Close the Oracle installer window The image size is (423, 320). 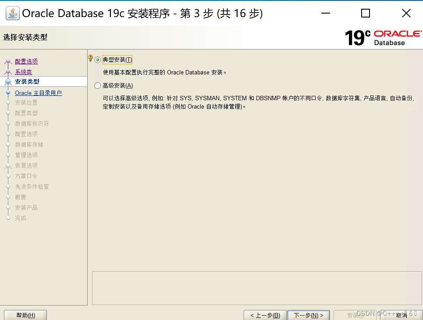406,13
